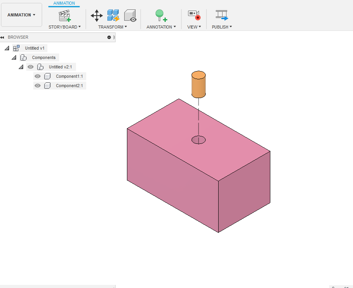This screenshot has width=353, height=288.
Task: Toggle the View camera record icon
Action: pos(194,15)
